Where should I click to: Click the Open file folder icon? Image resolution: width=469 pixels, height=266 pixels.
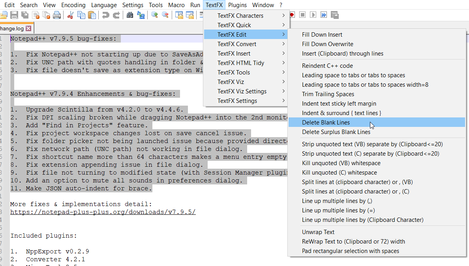tap(4, 15)
